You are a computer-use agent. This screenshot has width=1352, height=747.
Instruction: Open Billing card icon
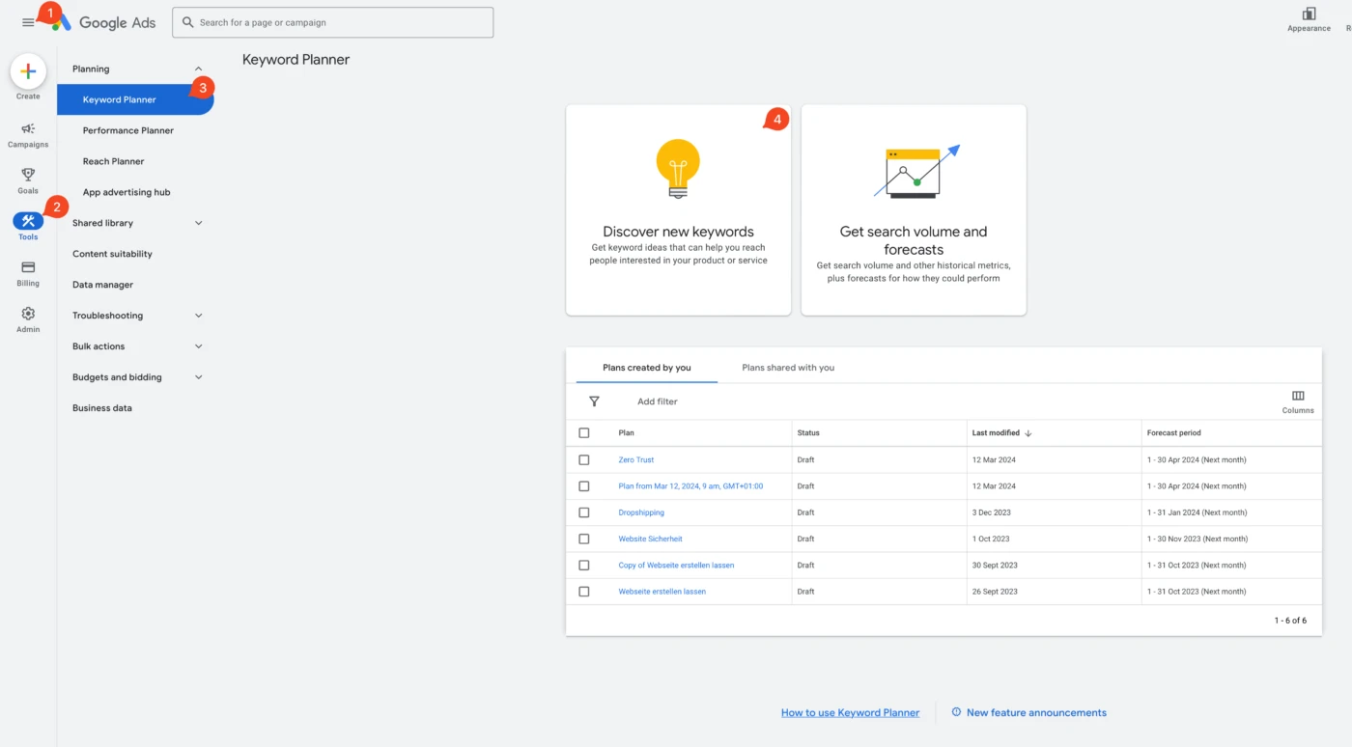point(28,267)
